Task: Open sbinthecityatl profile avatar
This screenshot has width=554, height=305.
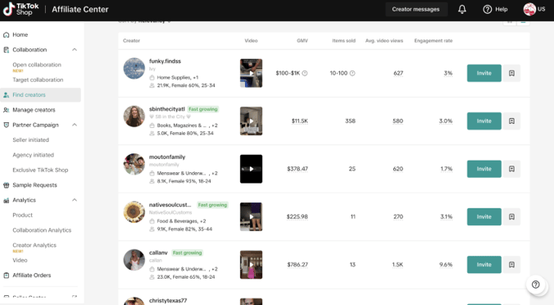Action: point(134,116)
